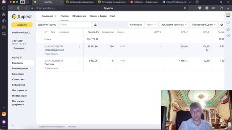Click the play video icon on right panel

(x=228, y=35)
